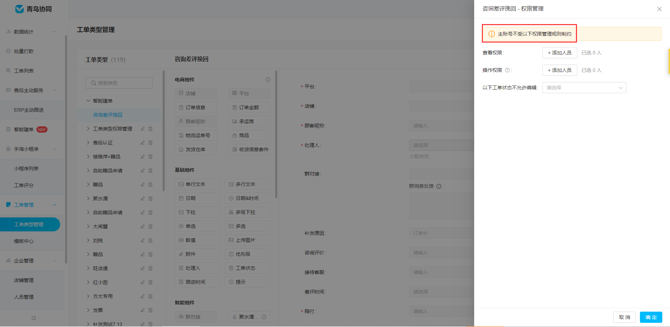The height and width of the screenshot is (327, 670).
Task: Click the info icon beside 电商组件
Action: pos(268,80)
